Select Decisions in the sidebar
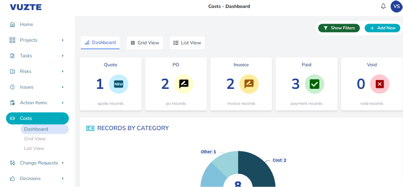The image size is (403, 187). [x=30, y=179]
